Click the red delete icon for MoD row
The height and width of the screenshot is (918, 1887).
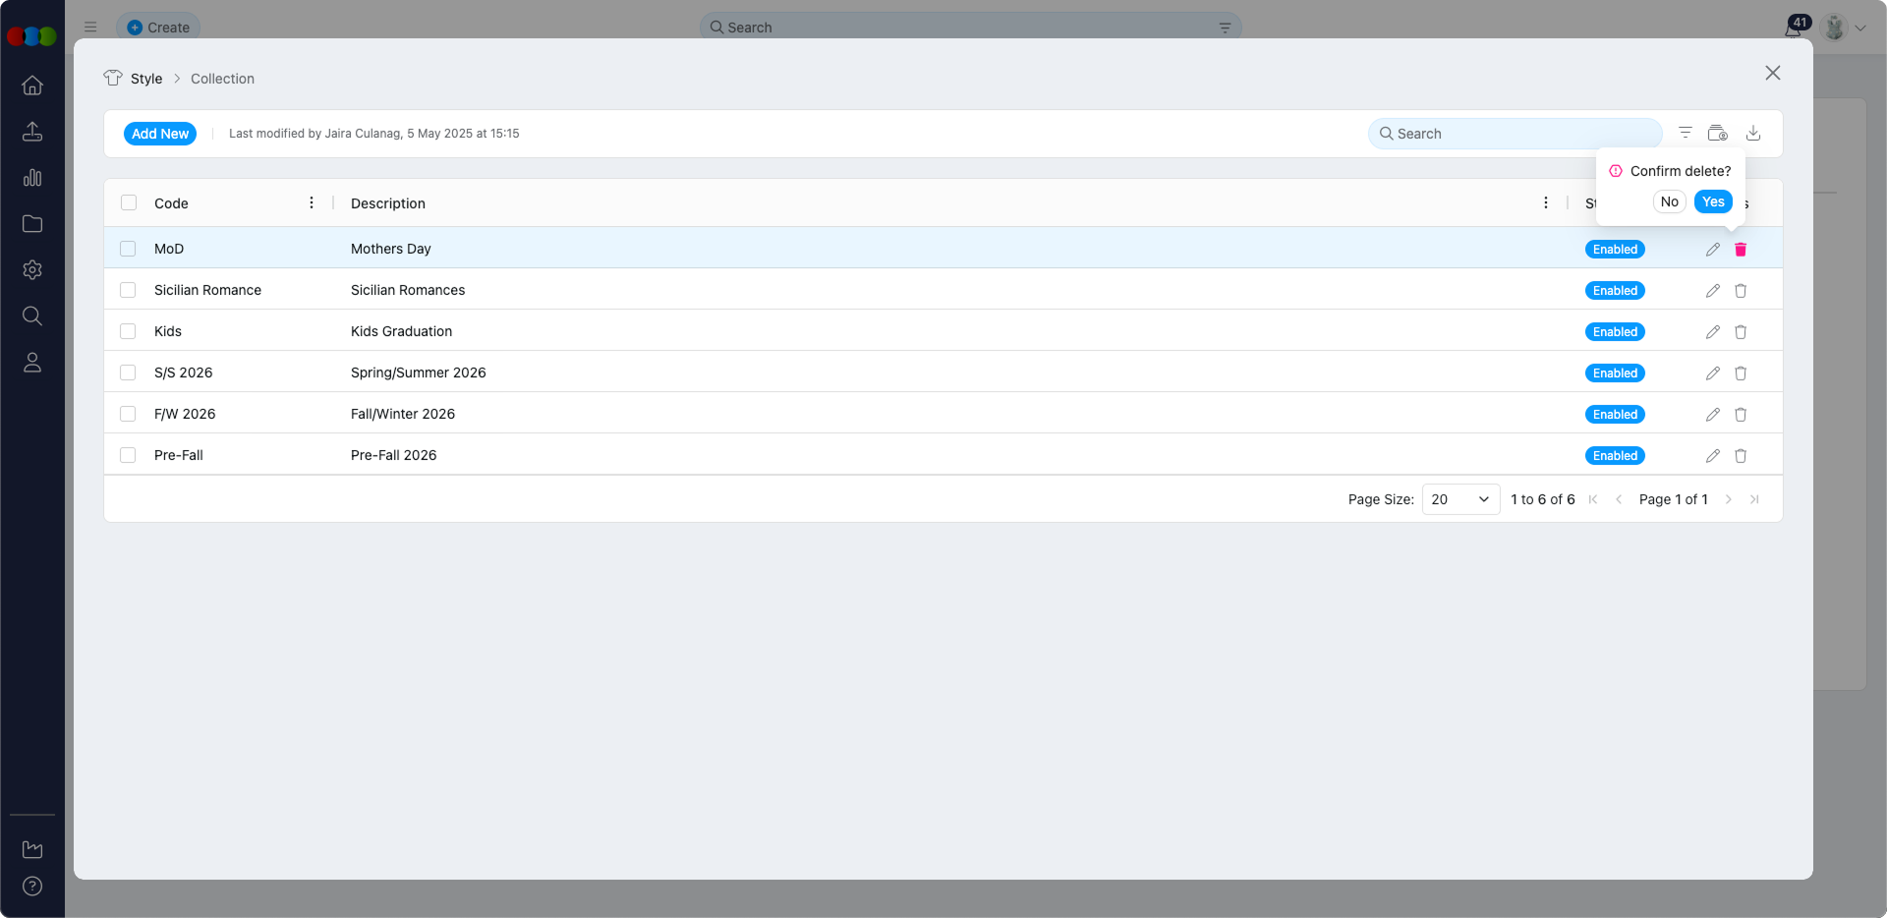[1741, 250]
